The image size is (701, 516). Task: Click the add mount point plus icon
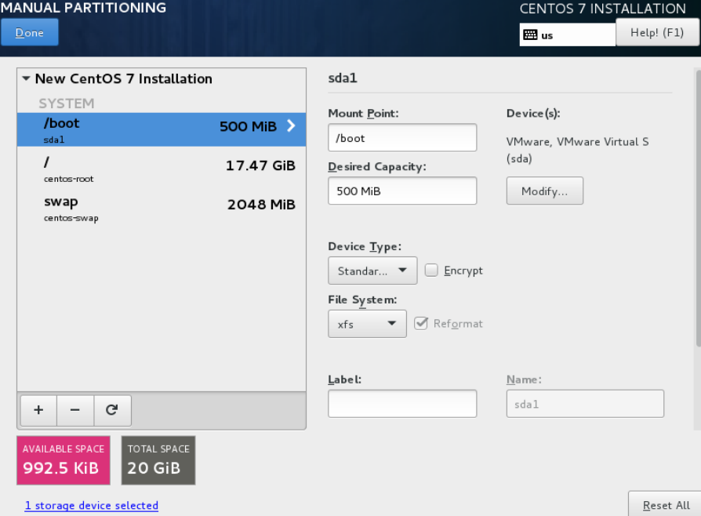pyautogui.click(x=38, y=409)
